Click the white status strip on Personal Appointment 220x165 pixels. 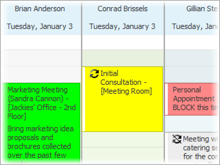click(x=166, y=99)
